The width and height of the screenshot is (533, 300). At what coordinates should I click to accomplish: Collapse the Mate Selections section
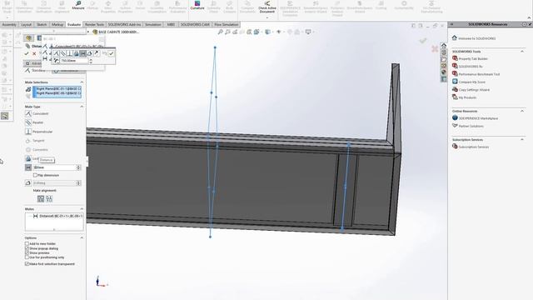click(x=82, y=82)
